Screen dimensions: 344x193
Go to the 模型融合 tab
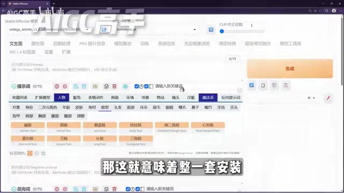[123, 43]
